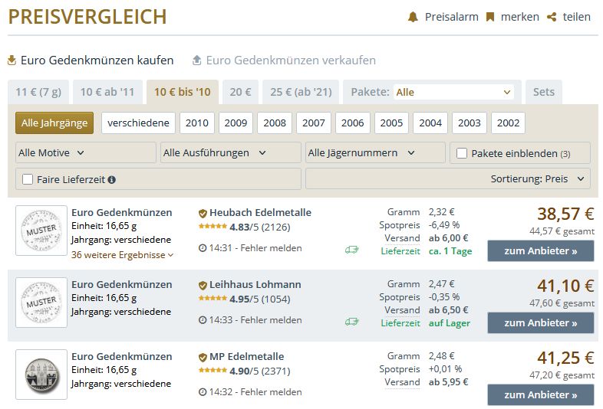This screenshot has height=409, width=603.
Task: Click the truck icon in Heubach Edelmetalle row
Action: (x=352, y=249)
